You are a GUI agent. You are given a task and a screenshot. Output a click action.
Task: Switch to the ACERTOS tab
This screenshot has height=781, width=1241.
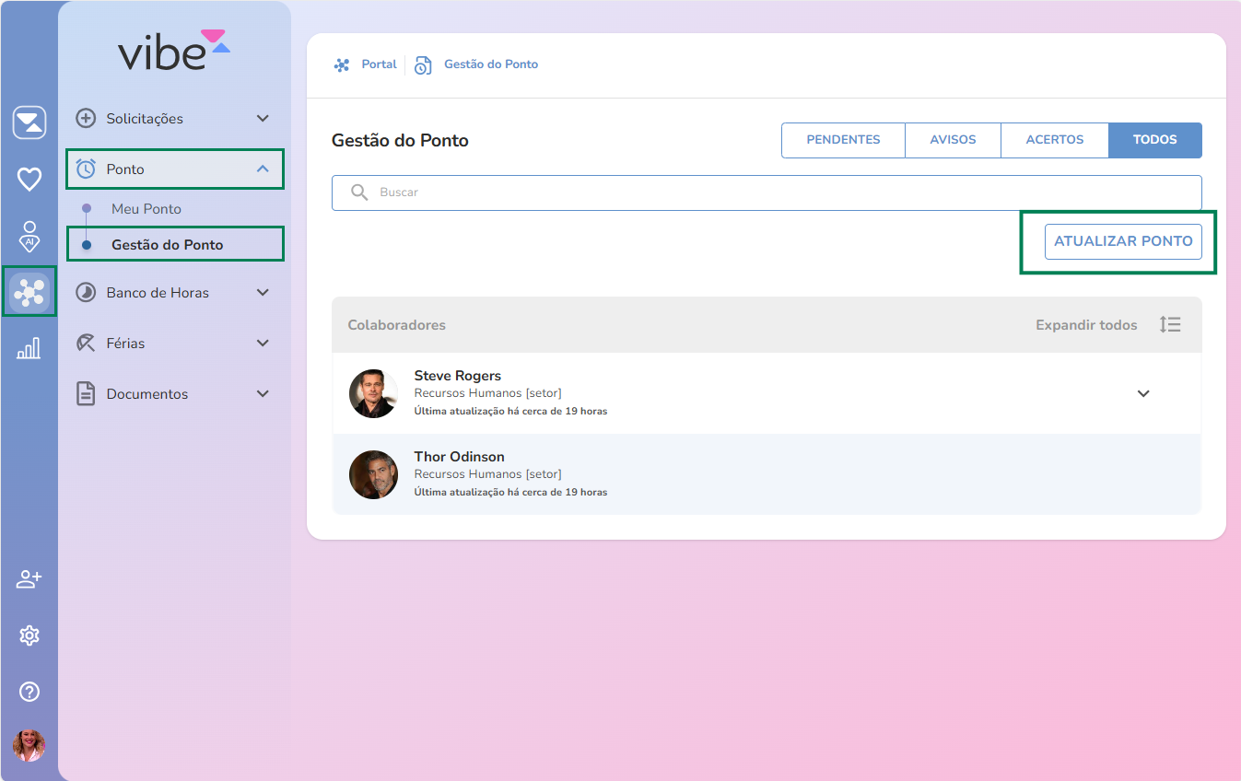click(1054, 140)
